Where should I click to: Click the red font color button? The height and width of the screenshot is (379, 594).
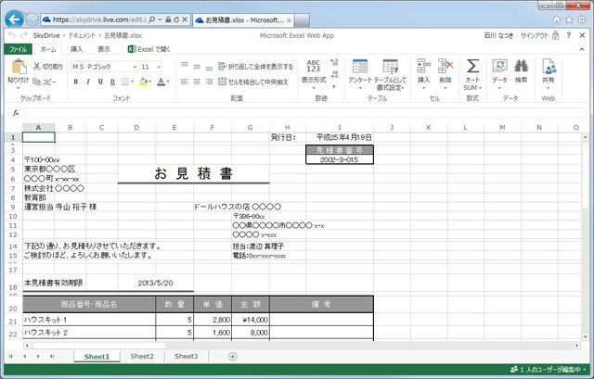tap(161, 82)
